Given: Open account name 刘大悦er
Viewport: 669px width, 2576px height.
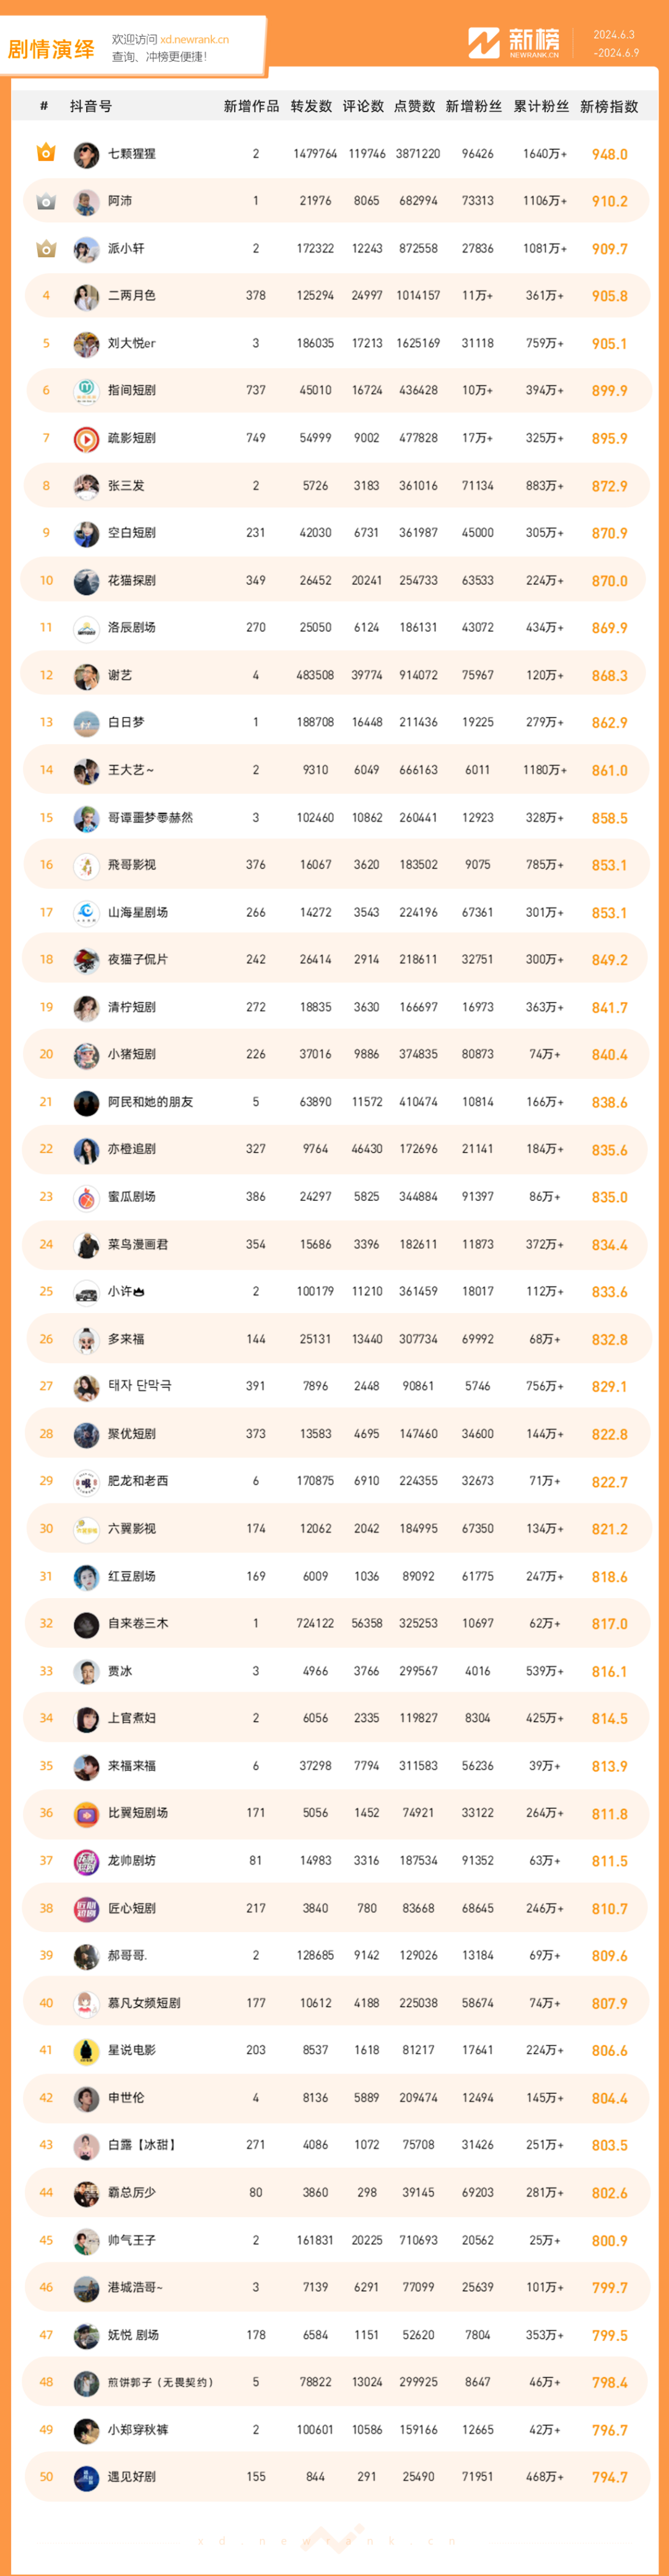Looking at the screenshot, I should pos(132,343).
